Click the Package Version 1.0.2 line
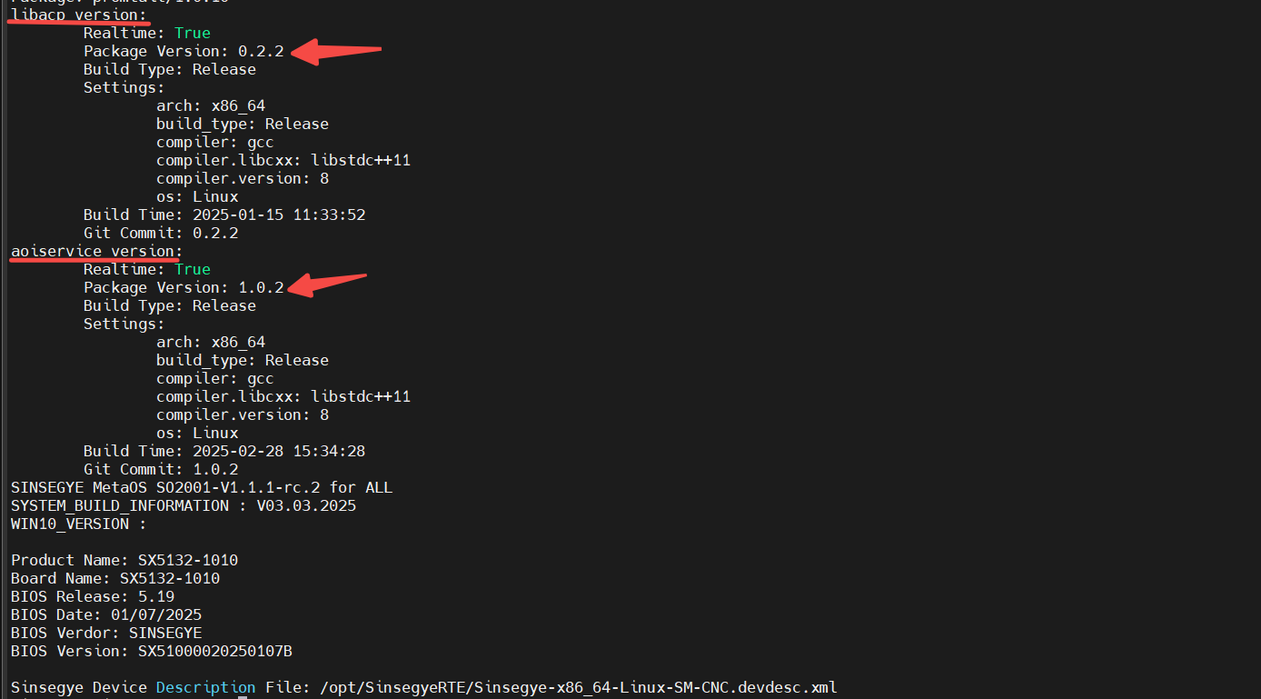 [x=183, y=287]
